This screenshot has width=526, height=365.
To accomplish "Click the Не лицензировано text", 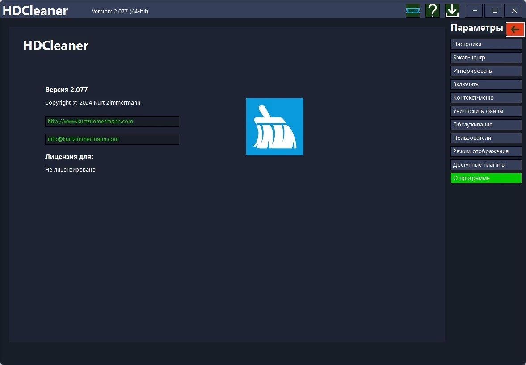I will pyautogui.click(x=71, y=170).
